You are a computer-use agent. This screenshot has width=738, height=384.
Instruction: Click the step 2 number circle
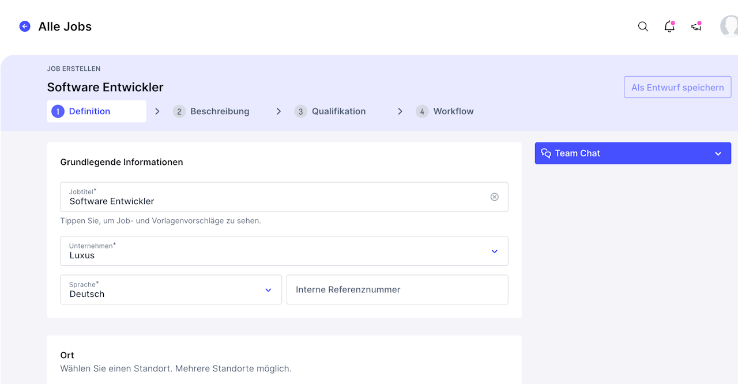pyautogui.click(x=179, y=112)
